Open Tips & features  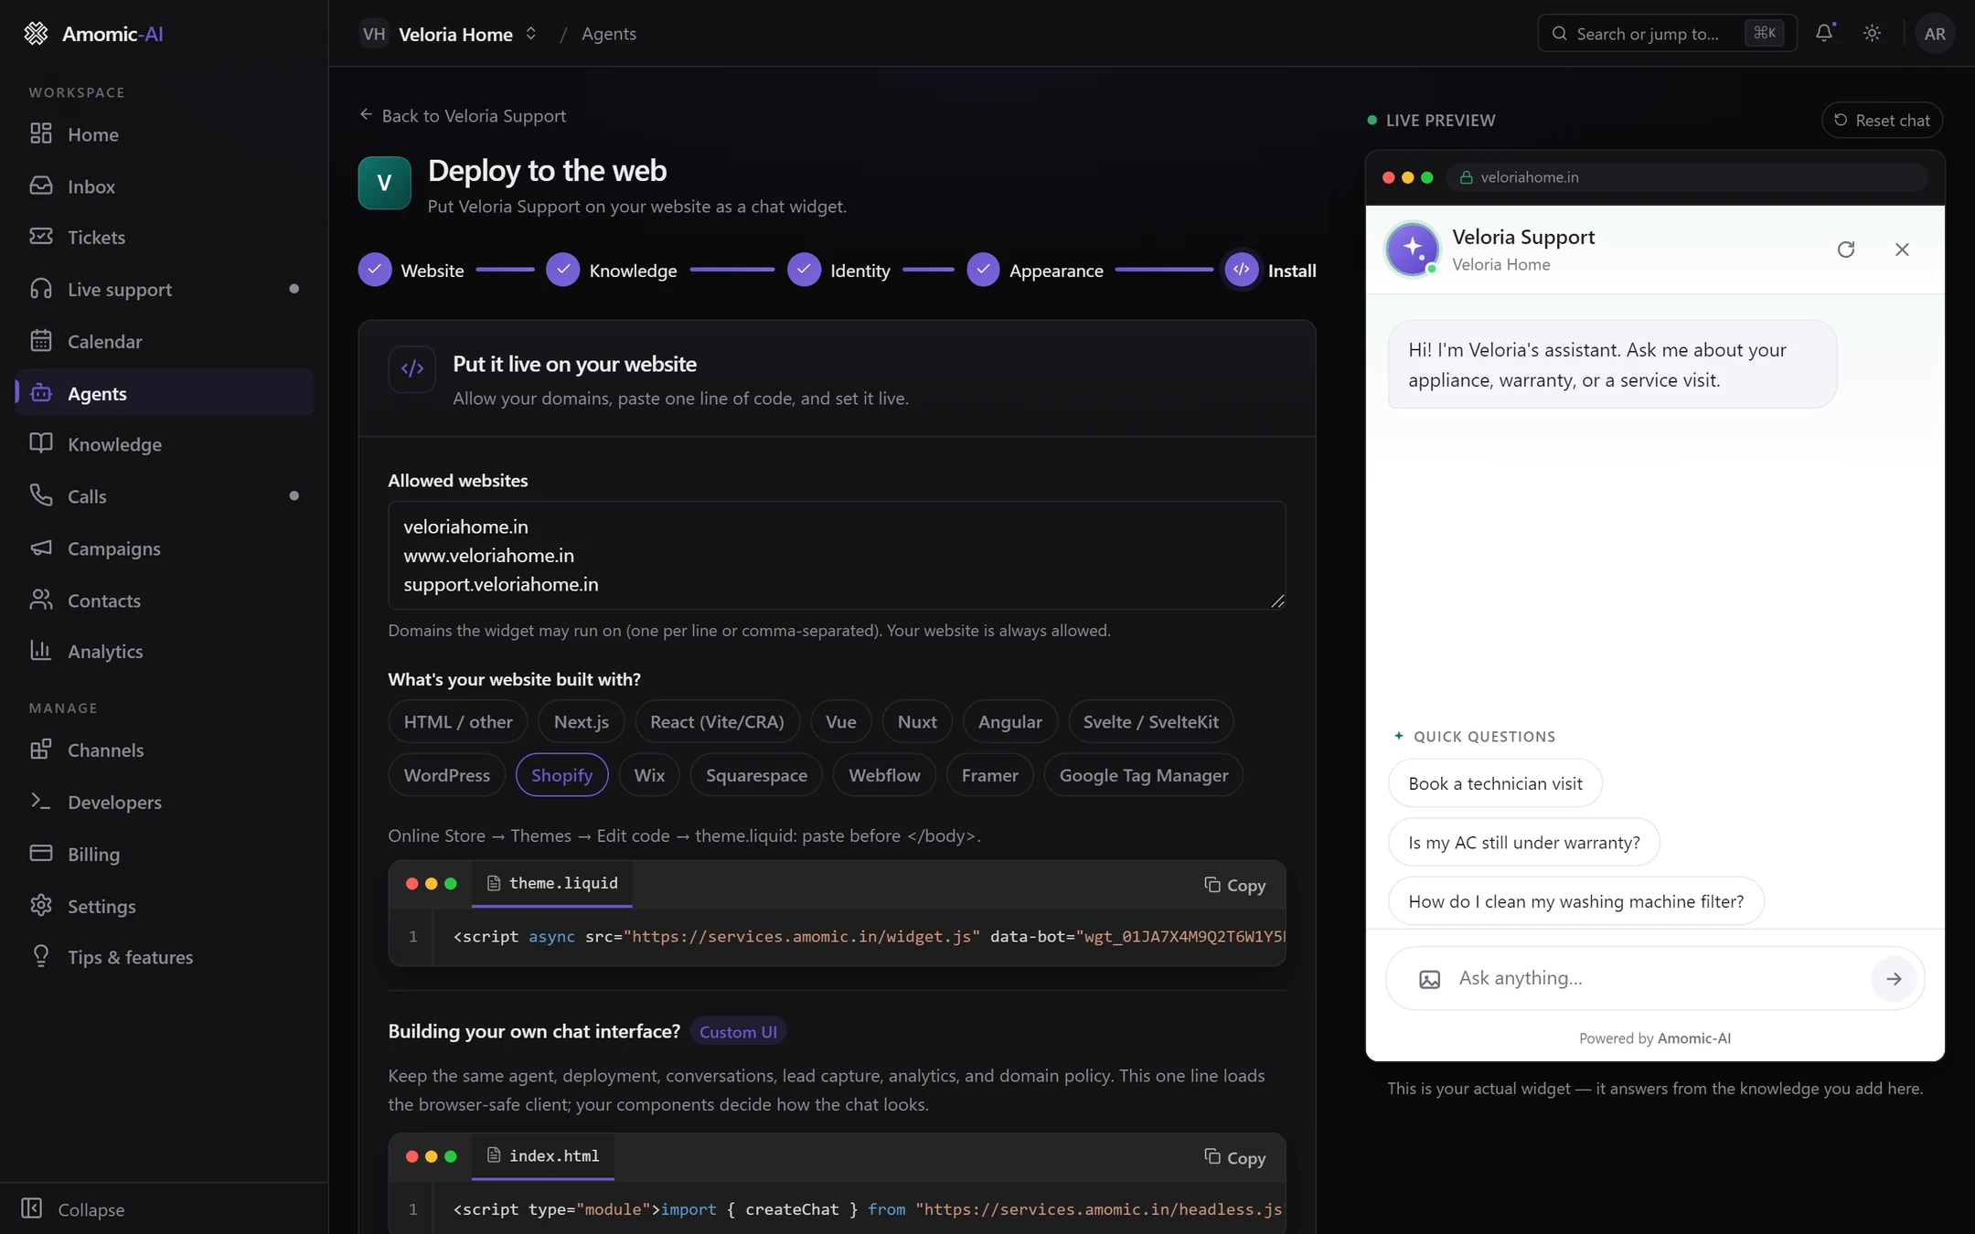(x=165, y=958)
